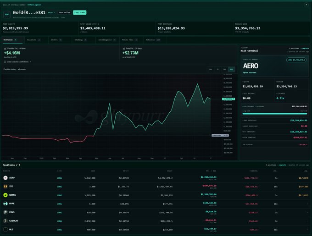Click the ZEC token icon in positions
312x236 pixels.
coord(6,187)
